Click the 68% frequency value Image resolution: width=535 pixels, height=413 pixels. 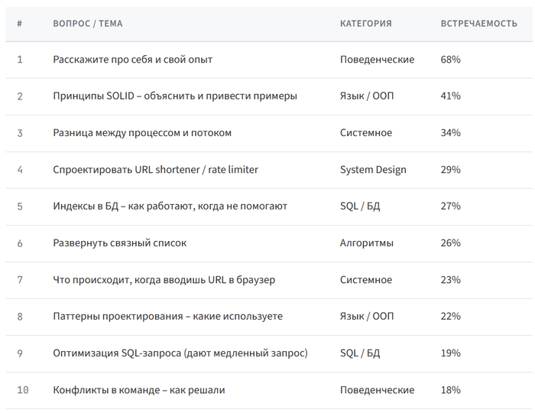[450, 60]
